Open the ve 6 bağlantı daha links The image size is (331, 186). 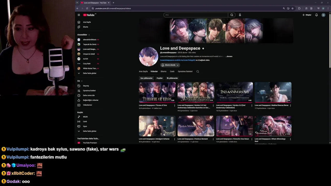[x=203, y=60]
